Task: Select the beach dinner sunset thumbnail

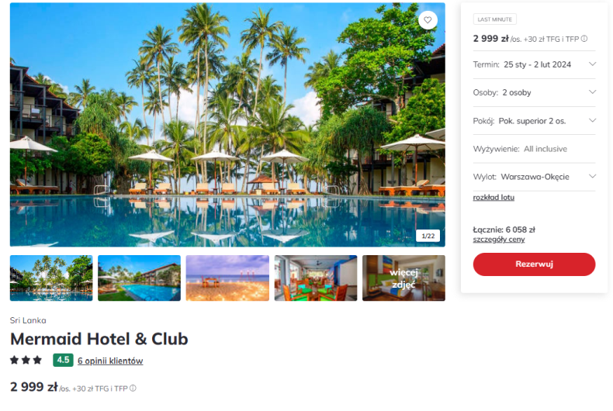Action: click(227, 278)
